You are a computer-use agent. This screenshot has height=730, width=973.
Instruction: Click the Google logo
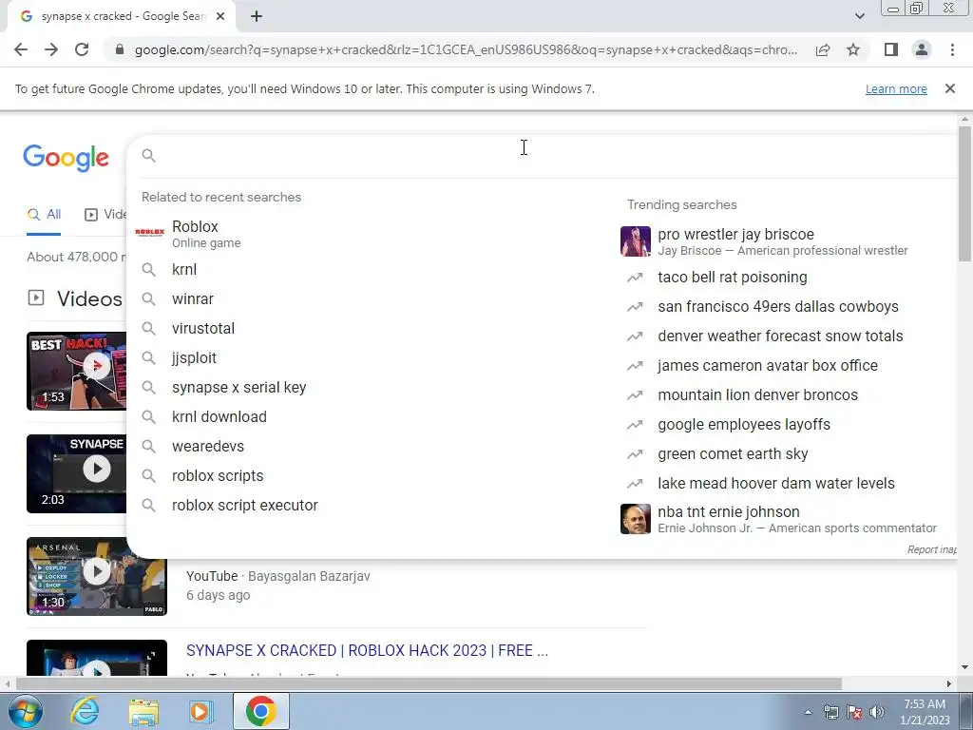[67, 158]
